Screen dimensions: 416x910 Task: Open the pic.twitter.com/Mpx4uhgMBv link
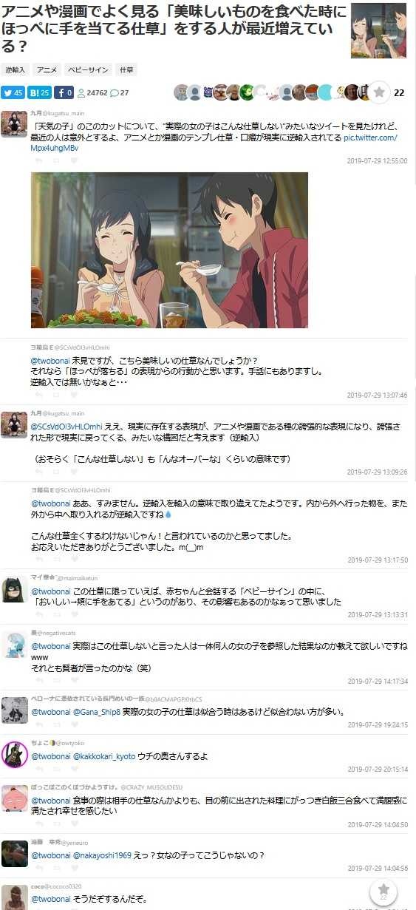pyautogui.click(x=214, y=143)
